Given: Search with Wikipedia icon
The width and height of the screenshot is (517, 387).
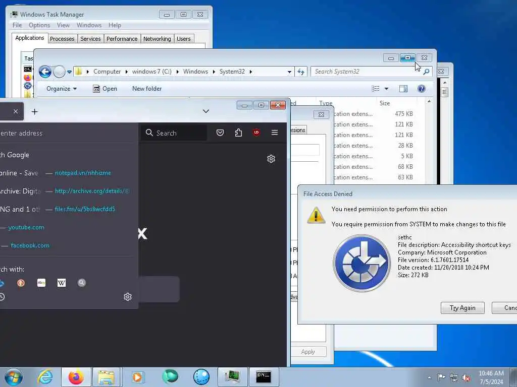Looking at the screenshot, I should 62,283.
